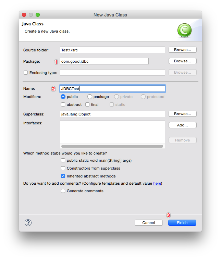Click the help question mark icon
This screenshot has width=221, height=259.
(28, 223)
